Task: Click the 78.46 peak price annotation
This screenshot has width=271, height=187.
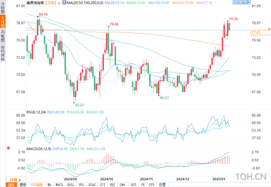Action: tap(114, 24)
